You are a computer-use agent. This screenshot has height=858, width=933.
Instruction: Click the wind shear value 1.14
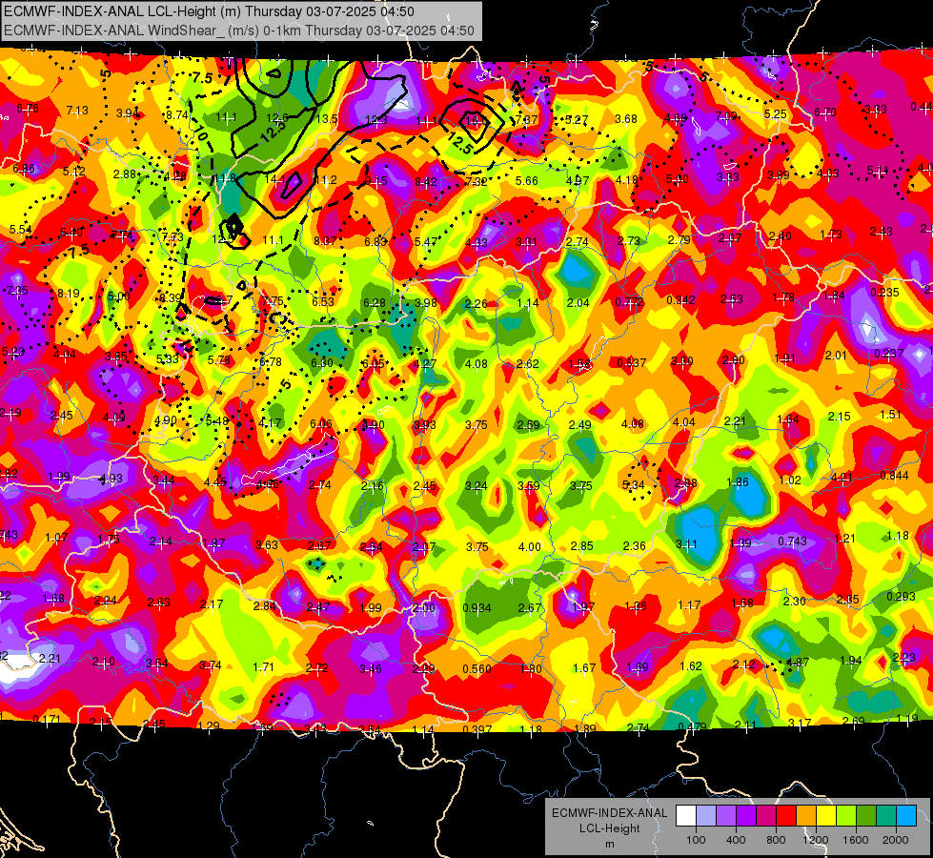point(528,303)
